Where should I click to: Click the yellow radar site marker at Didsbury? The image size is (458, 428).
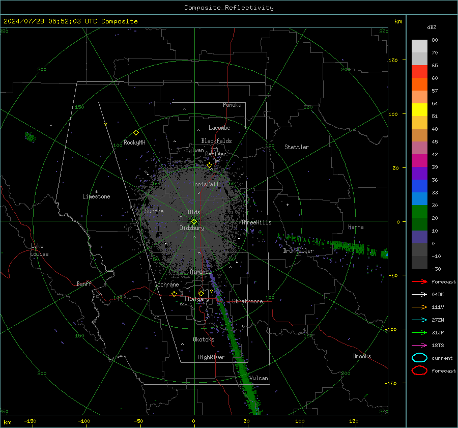click(194, 222)
